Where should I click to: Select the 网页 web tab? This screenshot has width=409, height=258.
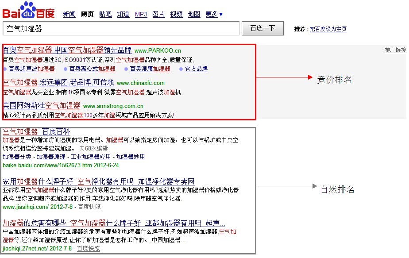click(x=87, y=14)
